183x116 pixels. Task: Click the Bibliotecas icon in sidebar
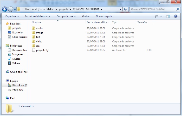(7, 46)
